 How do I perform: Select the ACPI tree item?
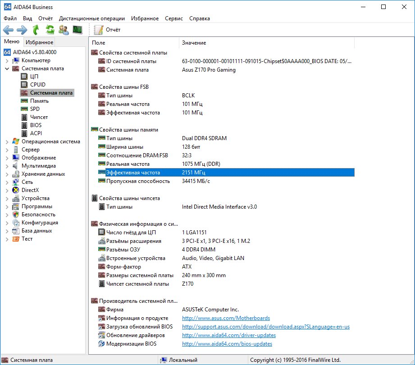[36, 133]
